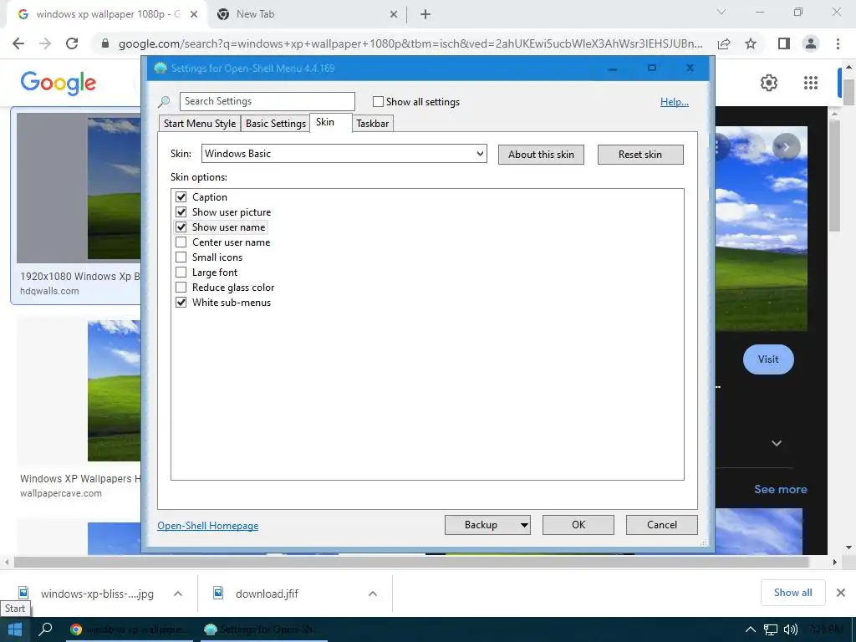Share this page from the address bar

tap(724, 43)
